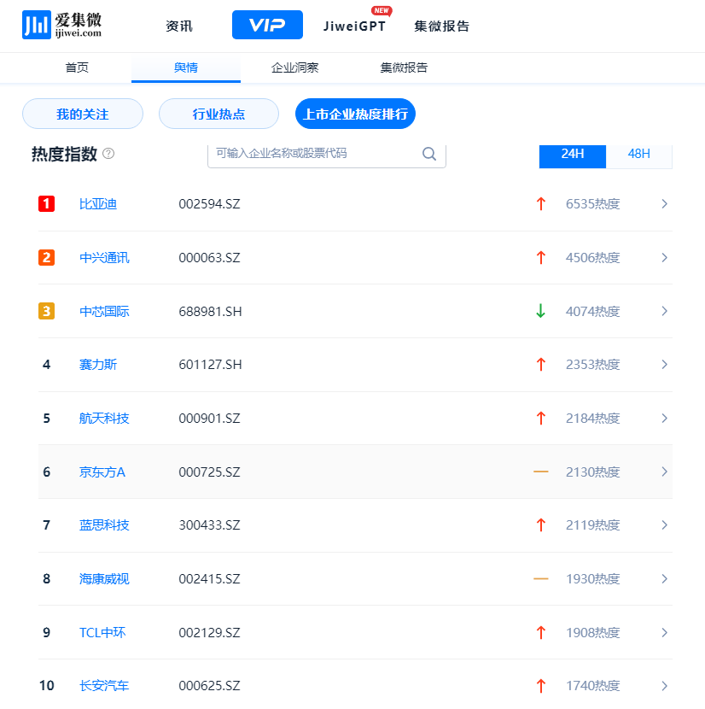
Task: Expand the 赛力斯 row chevron
Action: point(664,365)
